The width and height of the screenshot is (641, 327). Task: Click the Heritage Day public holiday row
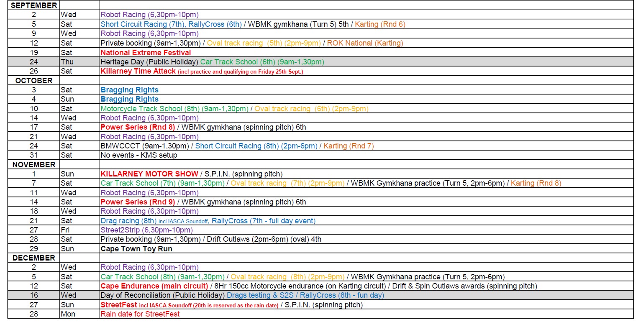(x=320, y=62)
